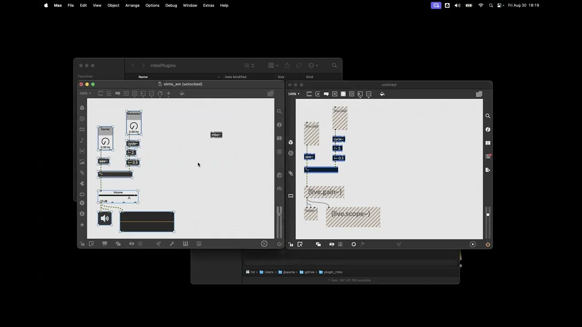Viewport: 582px width, 327px height.
Task: Click the Carrier dial in sinte_am patch
Action: 105,139
